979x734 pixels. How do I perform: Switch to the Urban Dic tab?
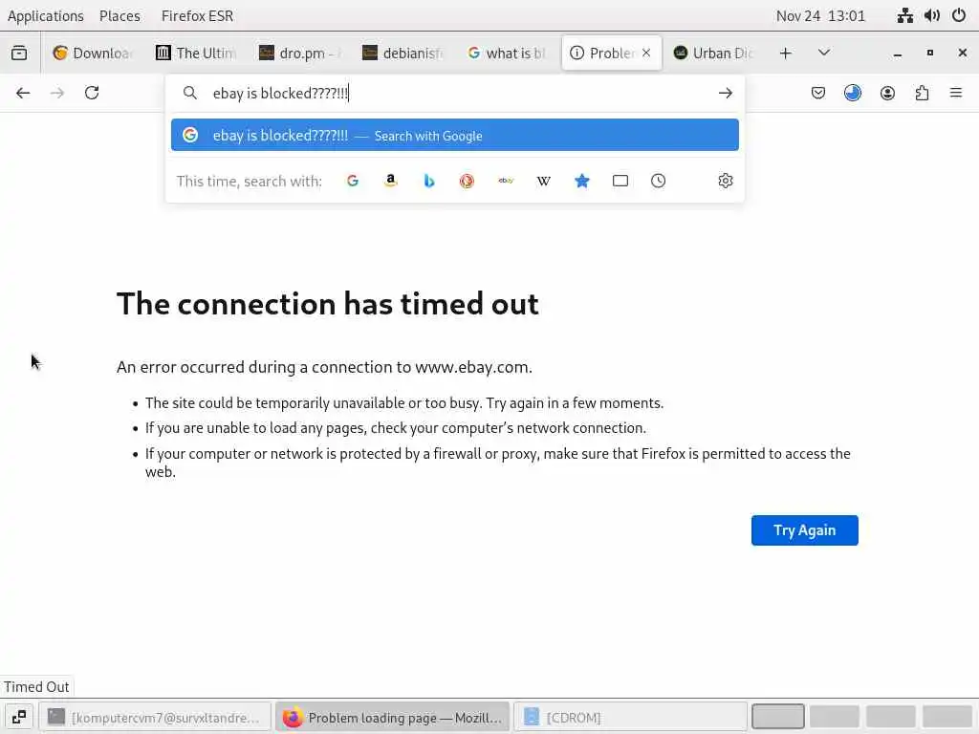pos(714,54)
